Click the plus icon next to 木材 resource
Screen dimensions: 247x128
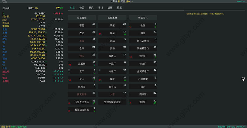click(47, 32)
